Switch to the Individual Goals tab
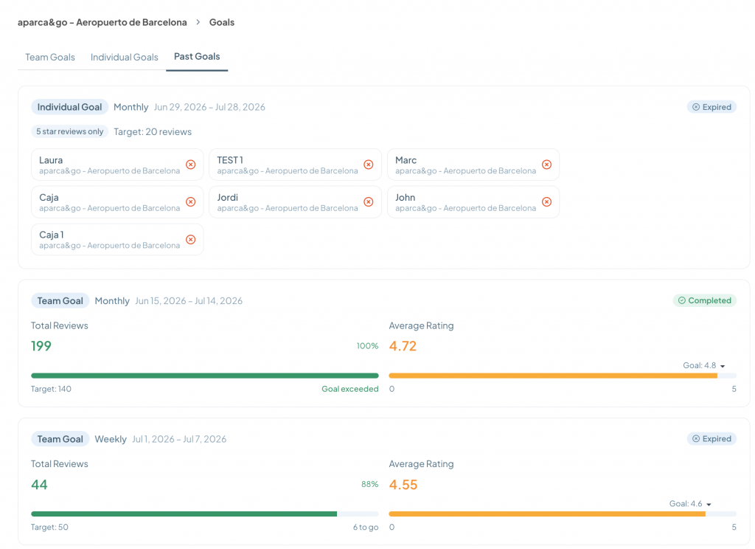The image size is (755, 549). coord(124,58)
